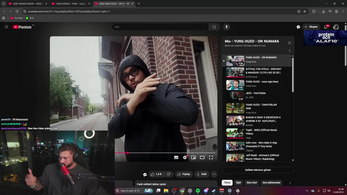Select the Tümü filter chip
The height and width of the screenshot is (195, 347).
(227, 183)
